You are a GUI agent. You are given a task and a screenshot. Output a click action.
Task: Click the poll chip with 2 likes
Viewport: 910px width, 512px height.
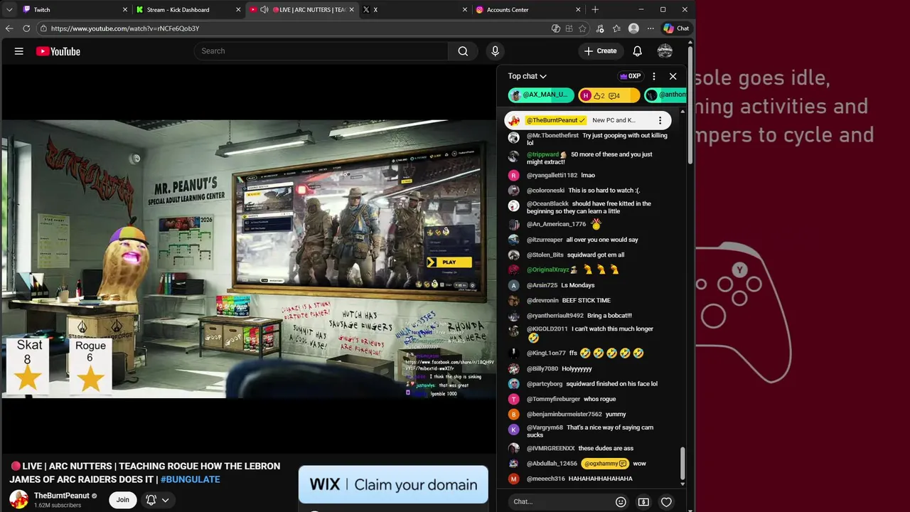coord(609,95)
